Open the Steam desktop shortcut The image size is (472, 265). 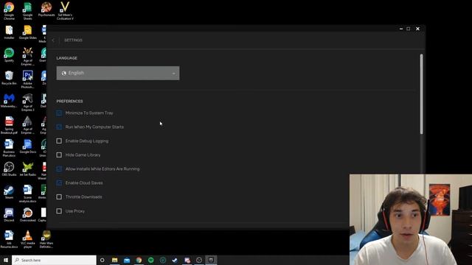coord(9,192)
